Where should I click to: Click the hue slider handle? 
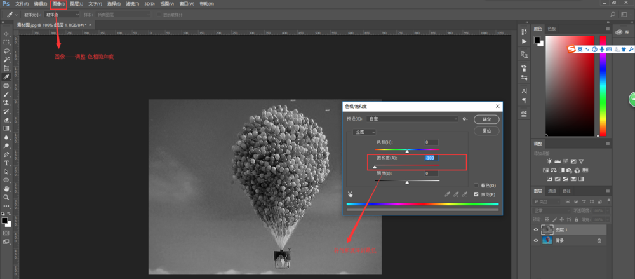coord(407,151)
